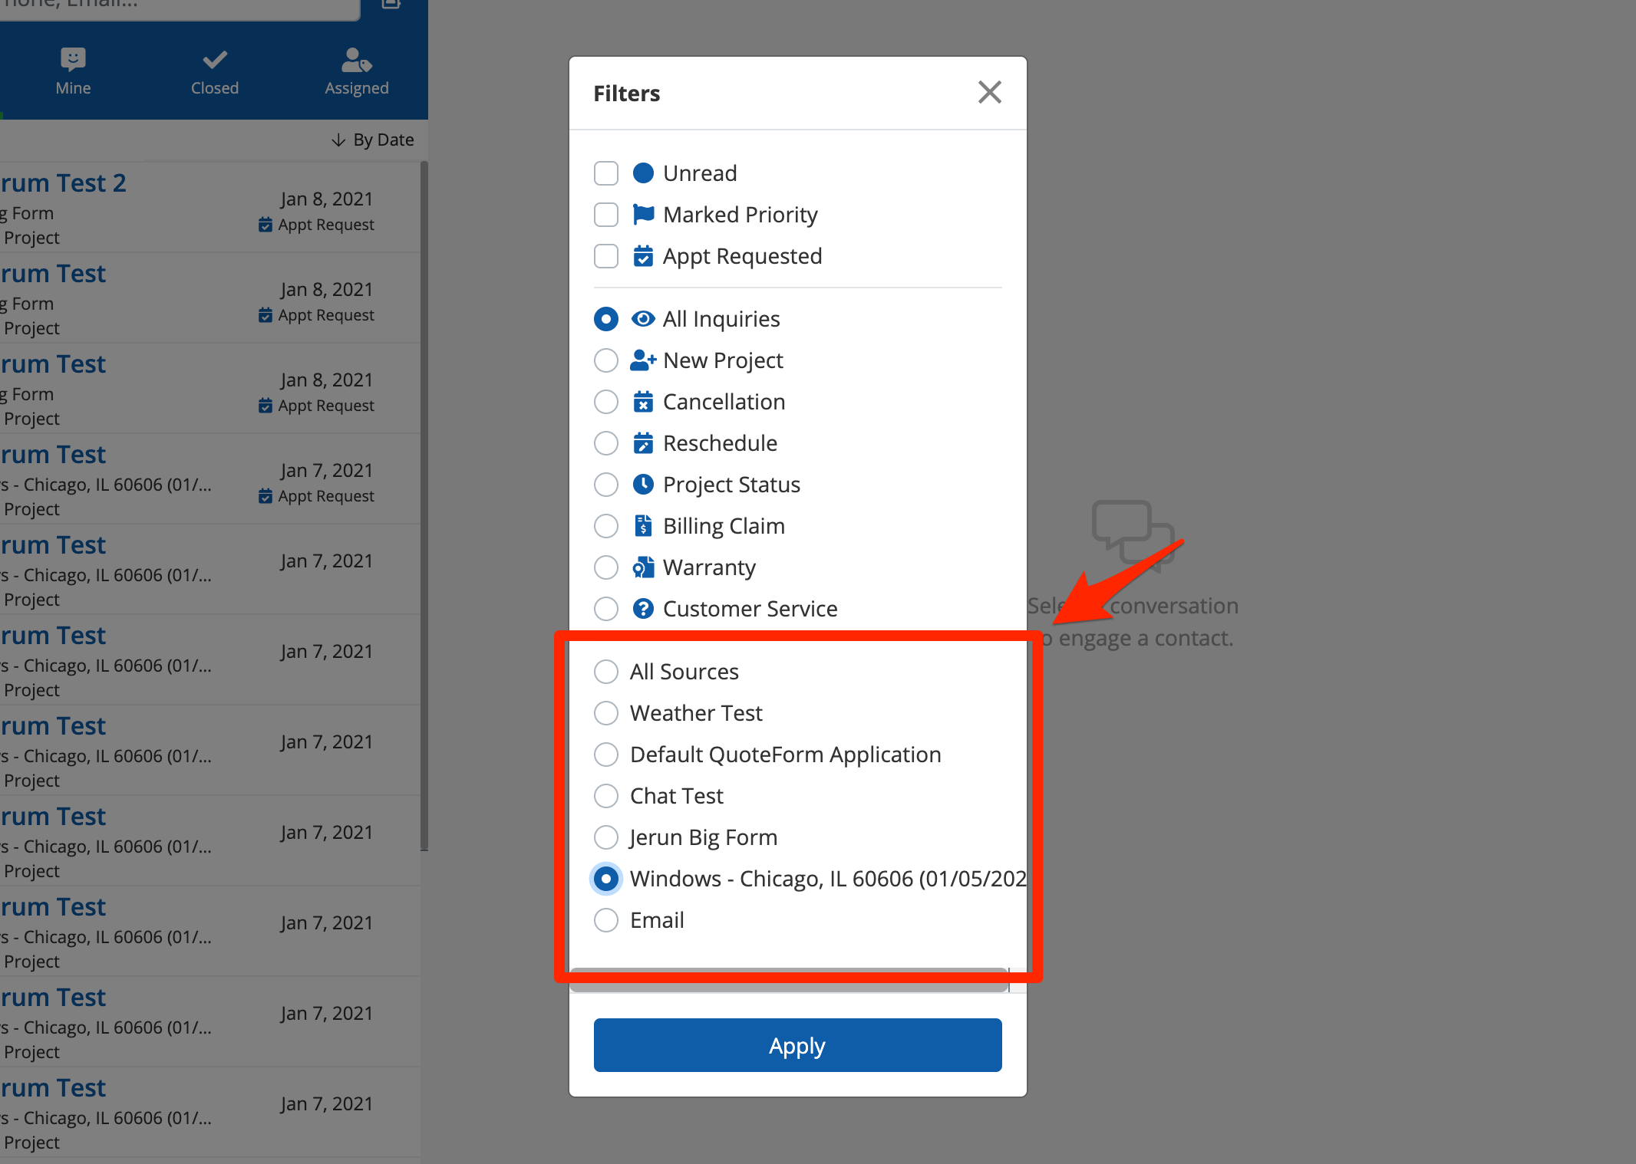
Task: Click the New Project person-plus icon
Action: click(x=643, y=360)
